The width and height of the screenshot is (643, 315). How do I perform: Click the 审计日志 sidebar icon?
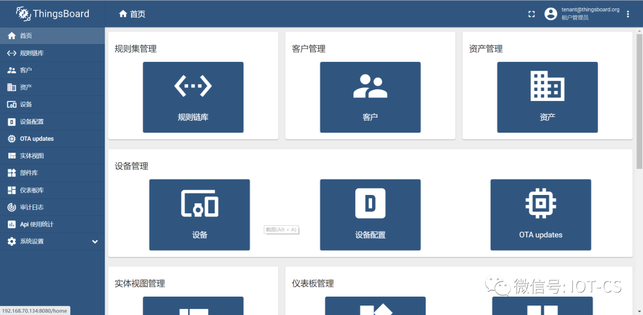point(11,207)
